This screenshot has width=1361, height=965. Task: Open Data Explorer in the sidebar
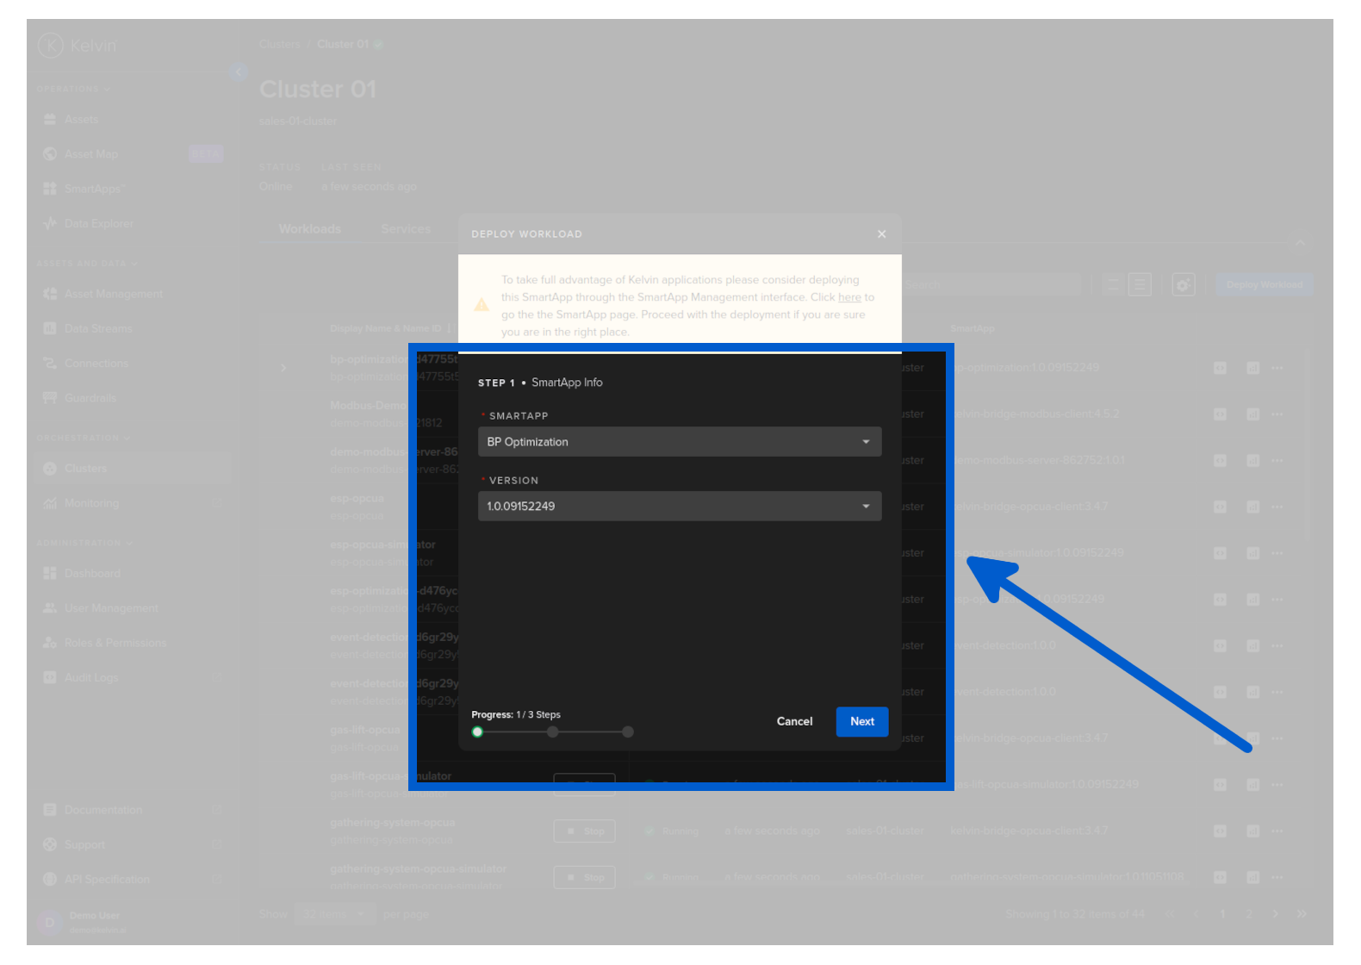(98, 224)
